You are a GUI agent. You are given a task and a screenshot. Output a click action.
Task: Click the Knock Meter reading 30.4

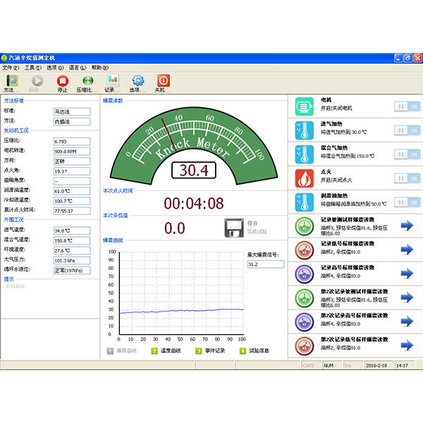[194, 170]
